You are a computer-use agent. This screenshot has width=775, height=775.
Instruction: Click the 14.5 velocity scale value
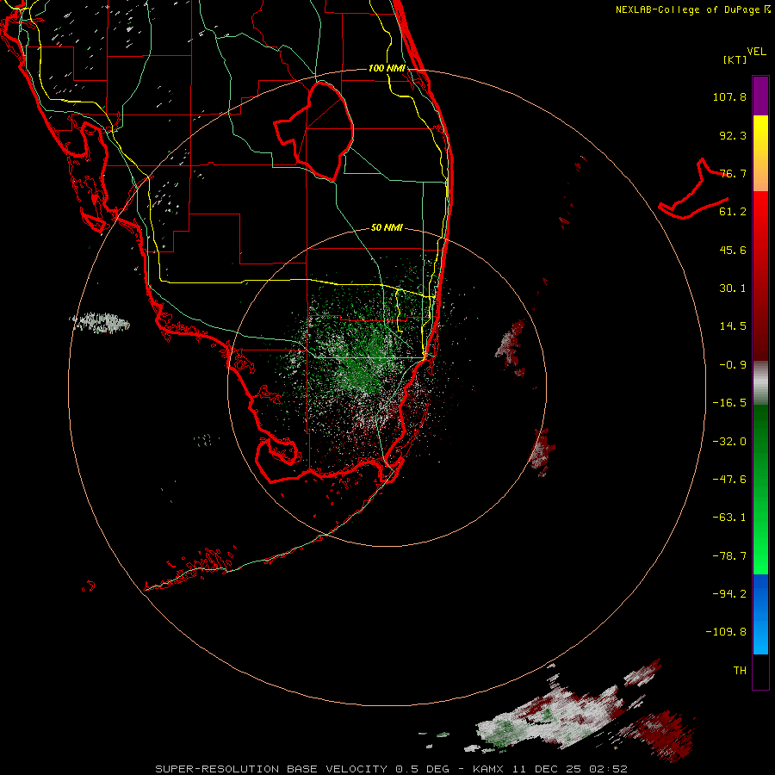[733, 326]
